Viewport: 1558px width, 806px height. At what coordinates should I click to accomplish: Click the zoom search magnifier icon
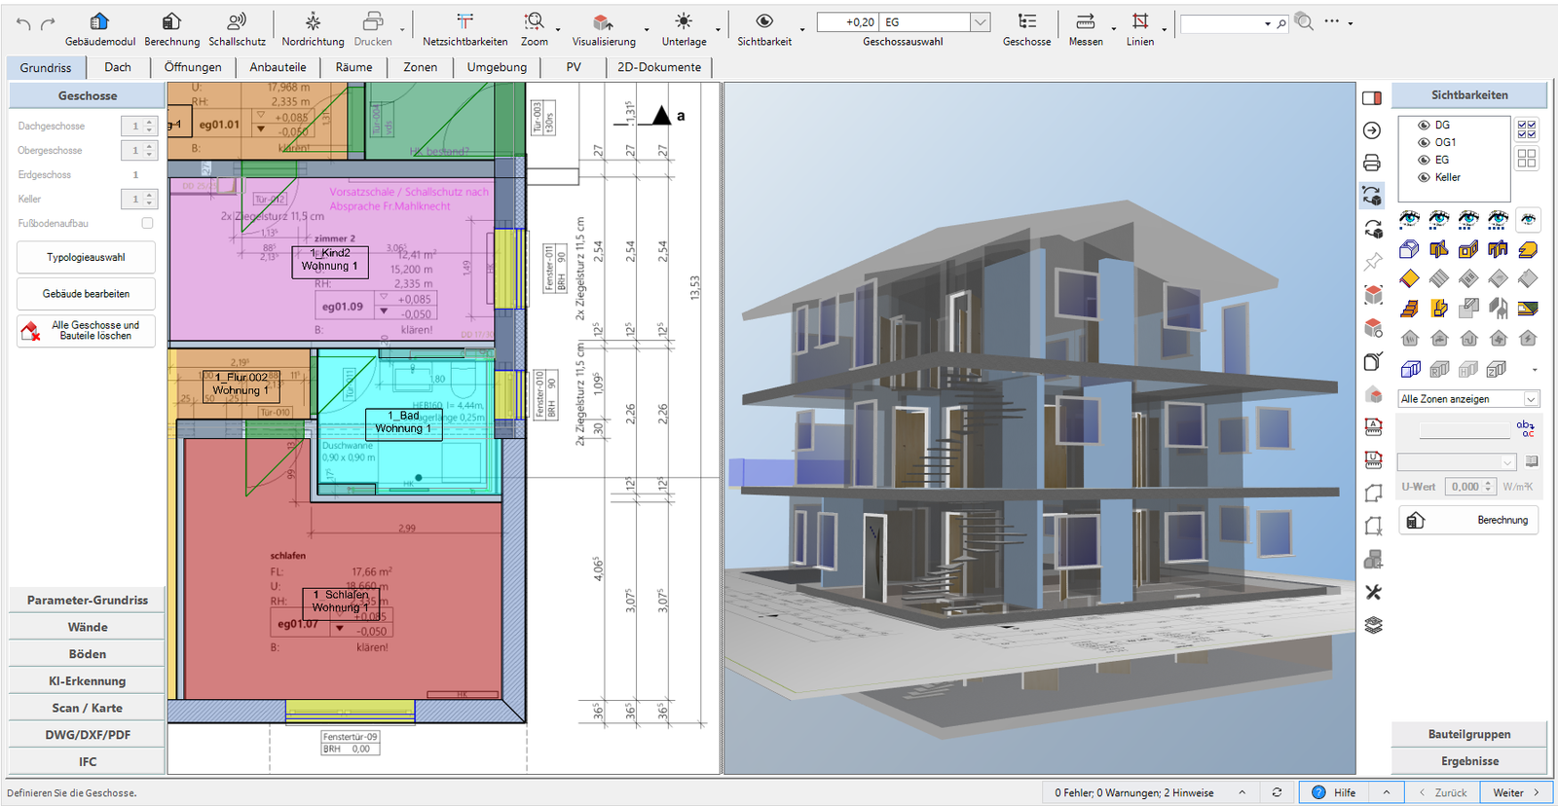1305,22
